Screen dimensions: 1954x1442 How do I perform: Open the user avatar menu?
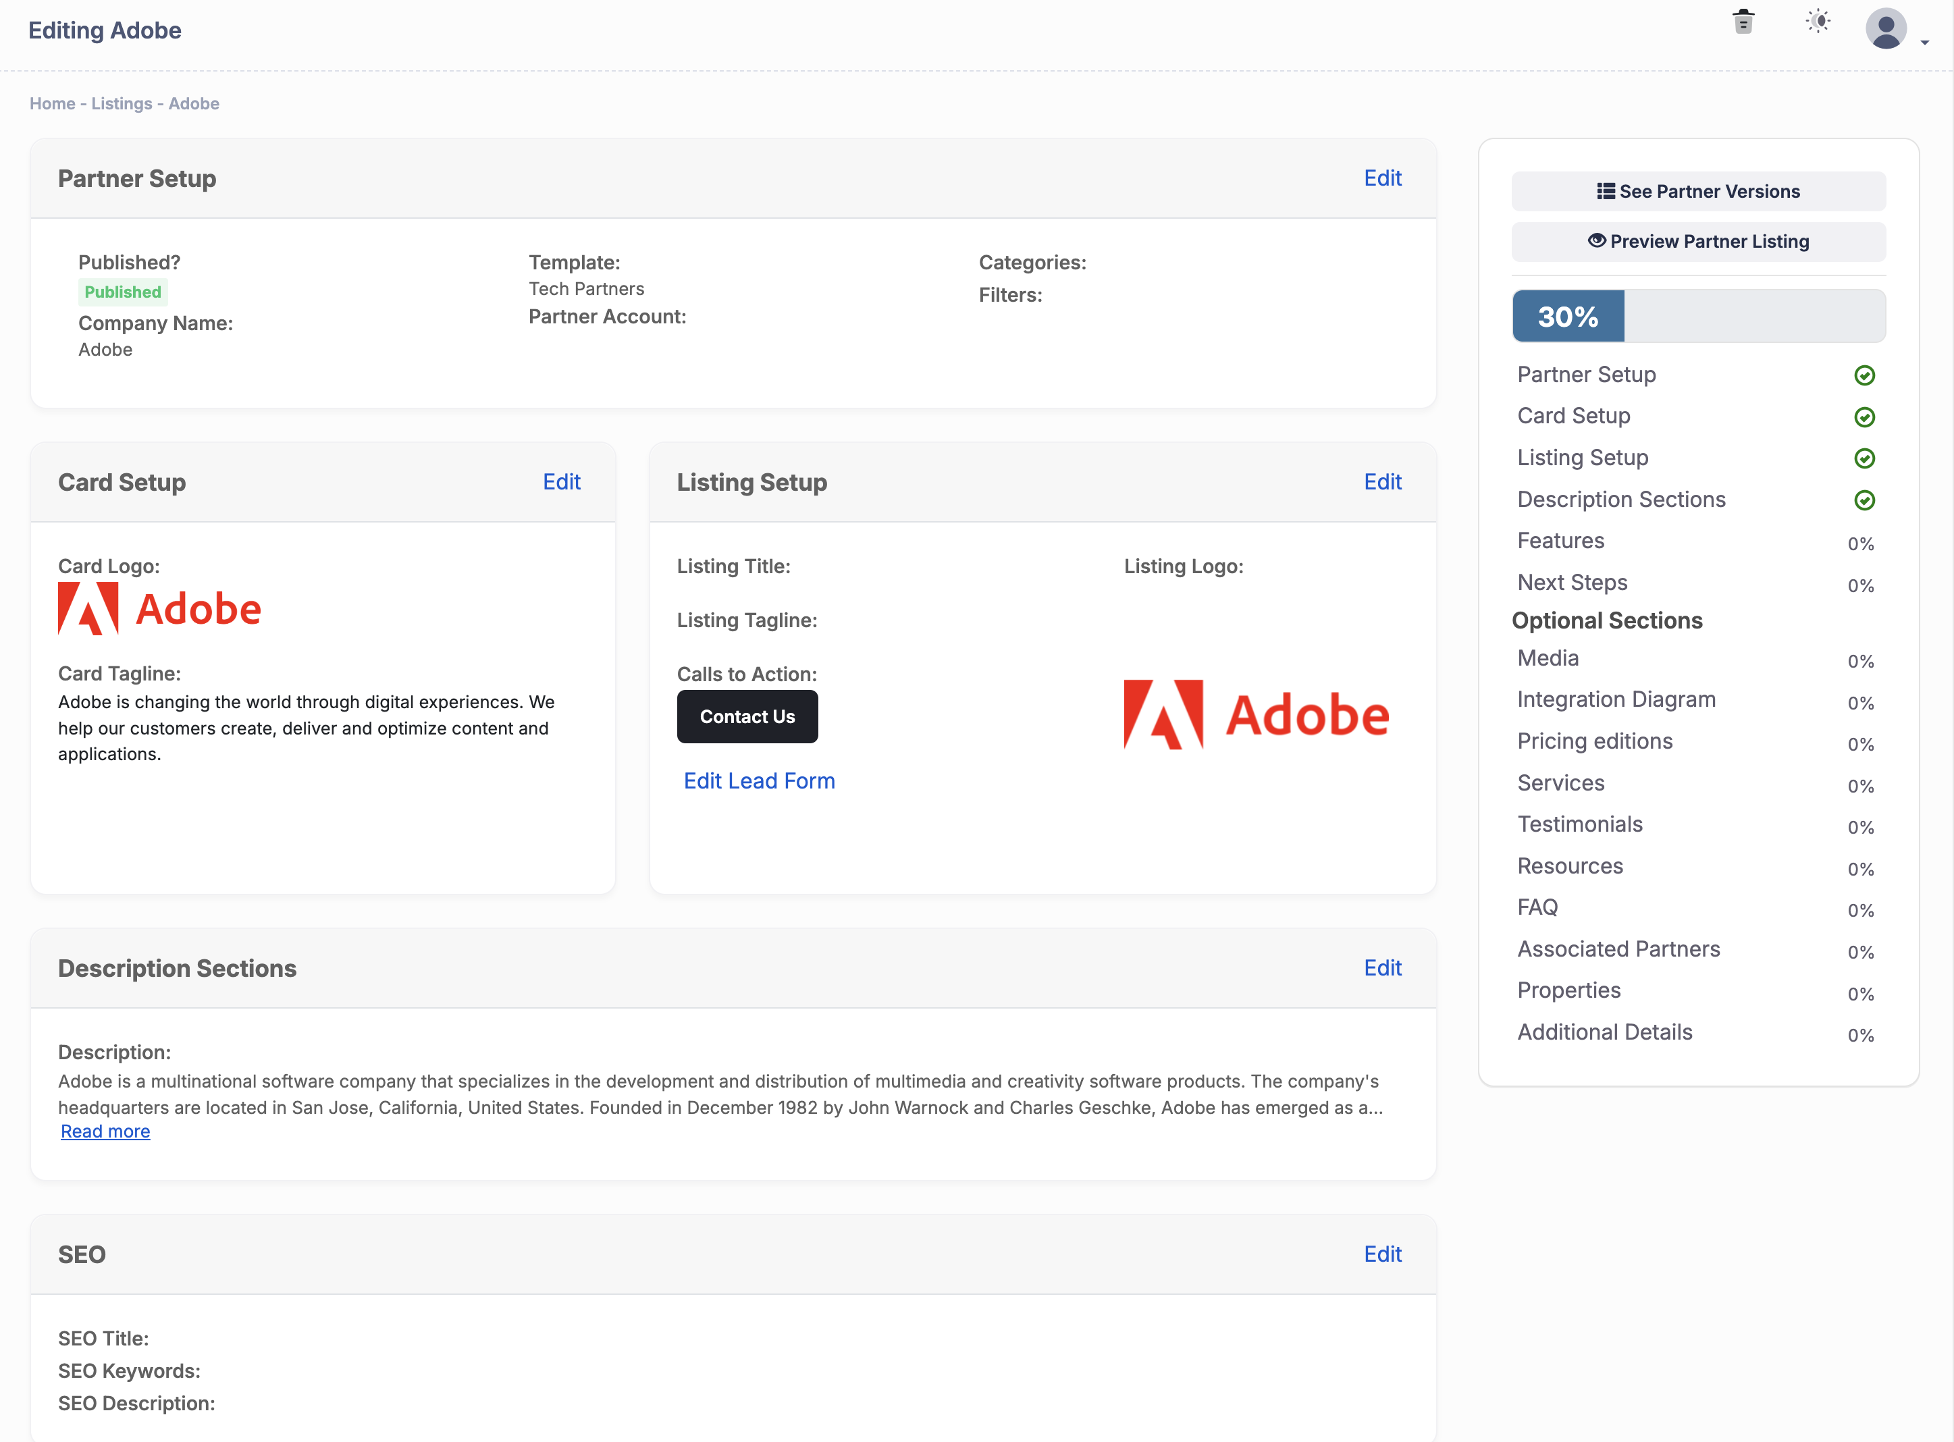[x=1886, y=29]
